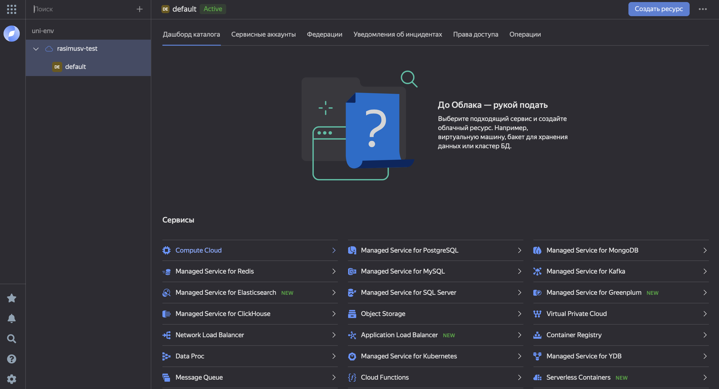
Task: Click the chevron on Managed Service for PostgreSQL
Action: [519, 250]
